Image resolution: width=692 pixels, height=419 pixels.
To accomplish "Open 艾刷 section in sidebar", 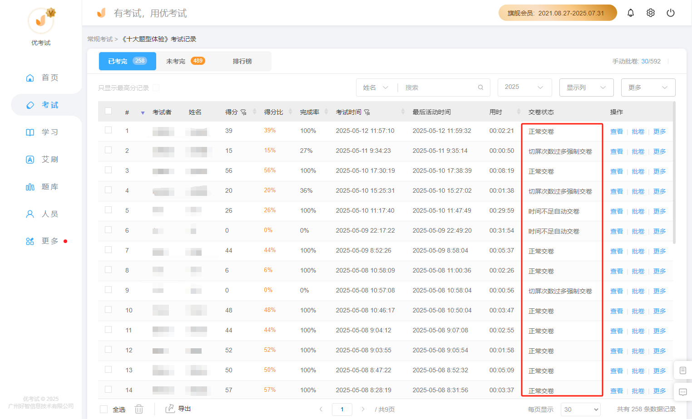I will (x=42, y=159).
